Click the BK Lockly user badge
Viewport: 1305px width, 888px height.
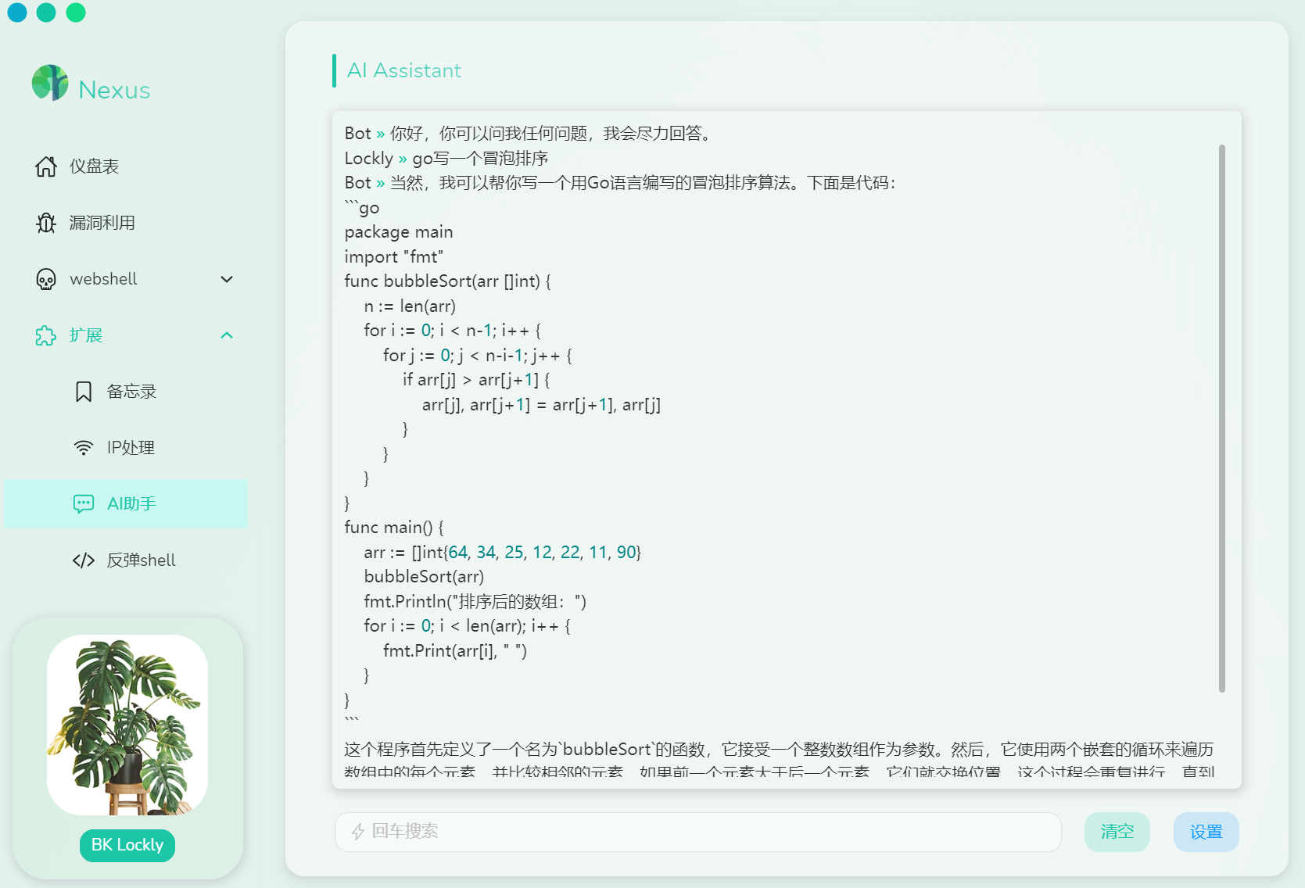click(127, 845)
